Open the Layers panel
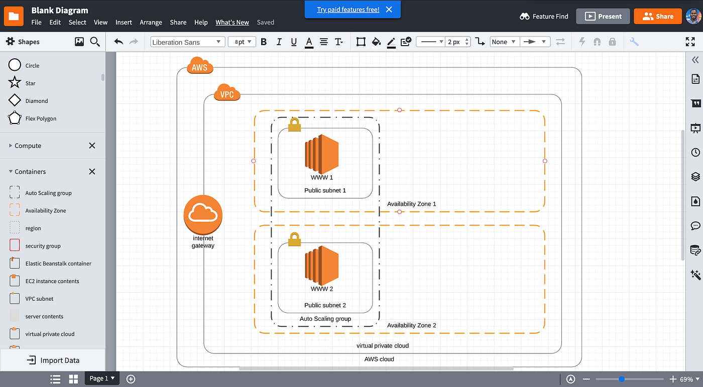The height and width of the screenshot is (387, 703). point(694,176)
